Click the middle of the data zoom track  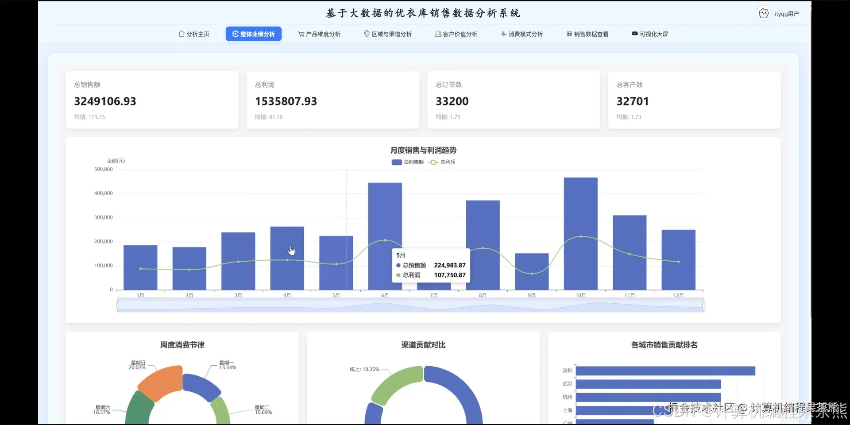pos(410,306)
